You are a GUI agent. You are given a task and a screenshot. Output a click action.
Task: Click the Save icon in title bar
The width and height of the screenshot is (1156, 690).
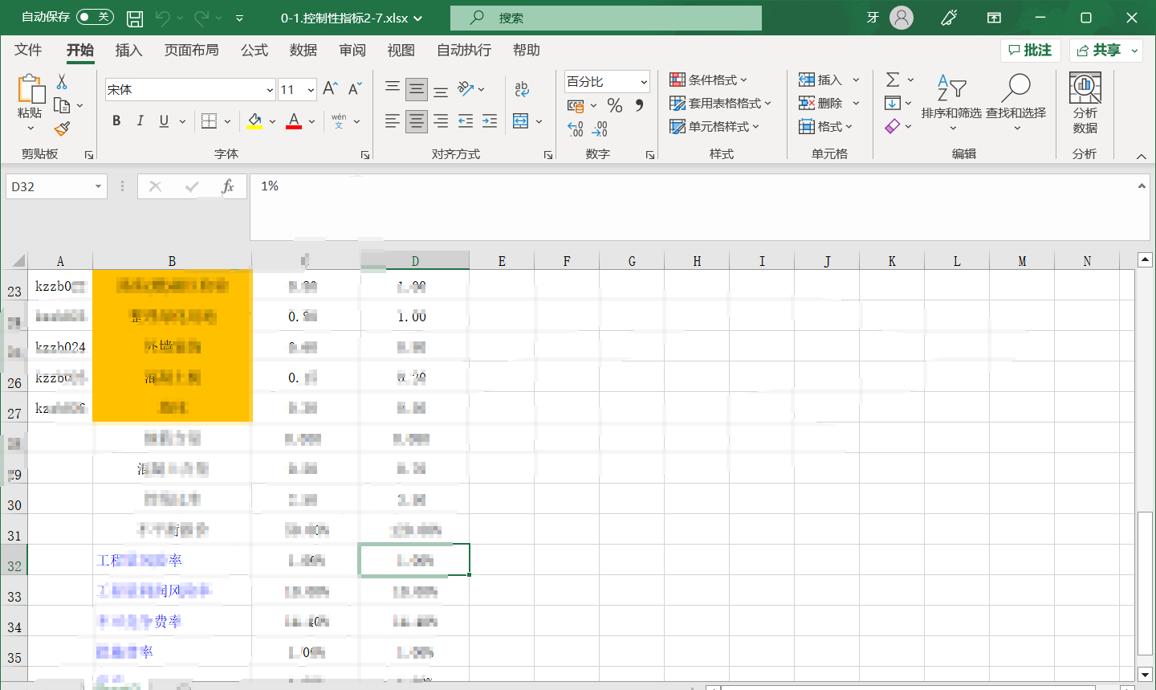(135, 18)
